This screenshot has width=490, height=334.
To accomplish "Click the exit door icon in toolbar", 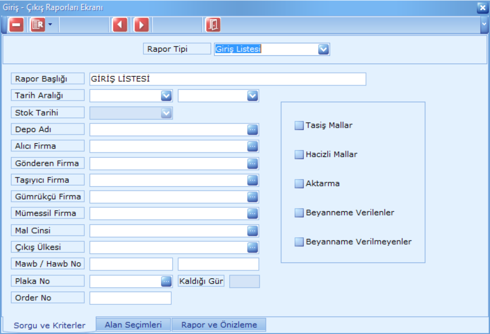I will pos(213,25).
